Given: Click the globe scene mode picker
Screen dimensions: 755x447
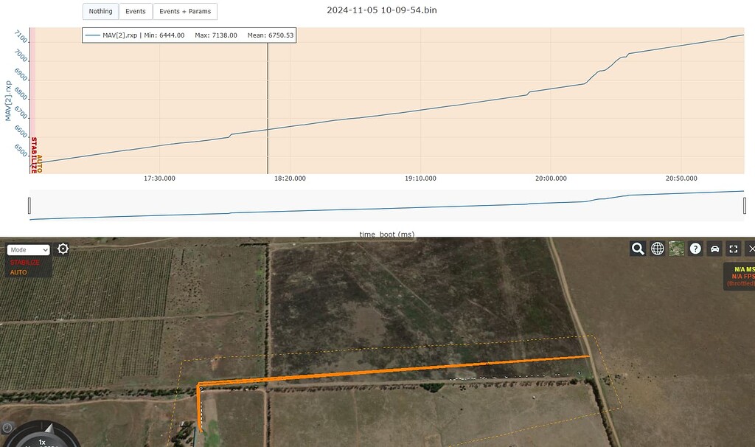Looking at the screenshot, I should pyautogui.click(x=658, y=249).
